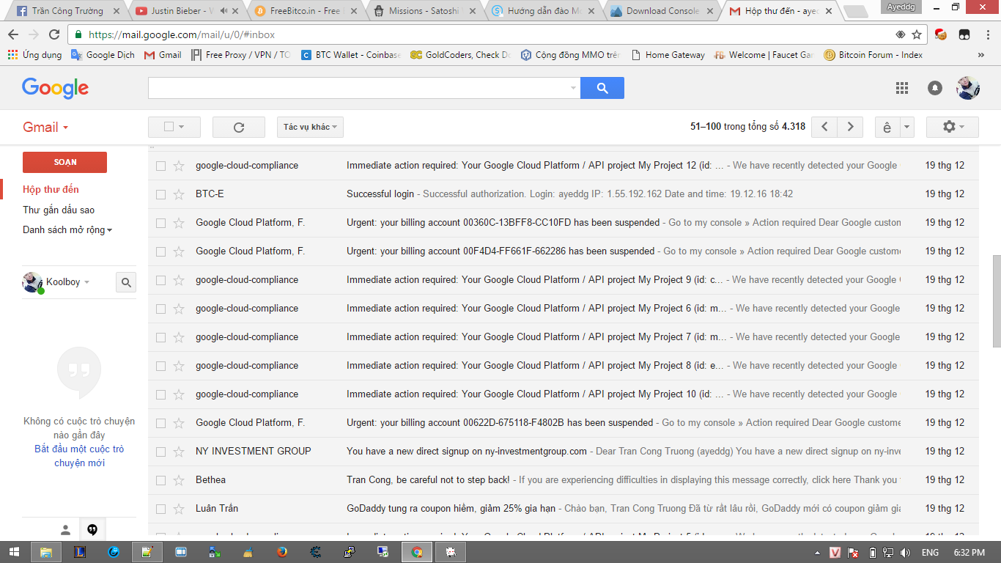Screen dimensions: 1001x563
Task: Select the BTC-E email checkbox
Action: 161,194
